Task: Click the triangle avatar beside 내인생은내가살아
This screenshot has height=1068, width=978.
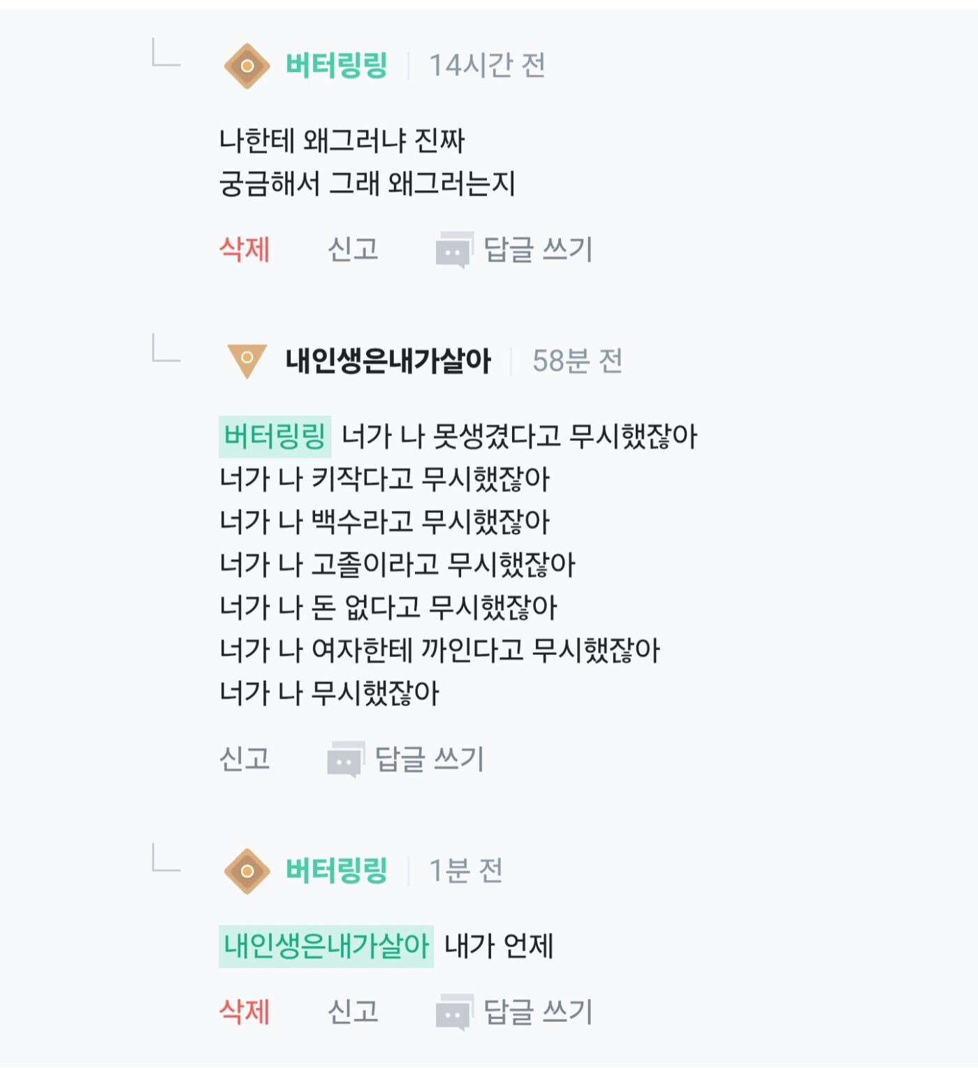Action: pyautogui.click(x=247, y=360)
